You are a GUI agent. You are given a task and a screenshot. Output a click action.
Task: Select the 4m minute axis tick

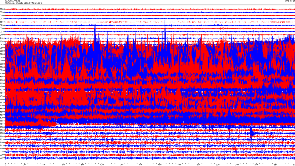click(44, 165)
